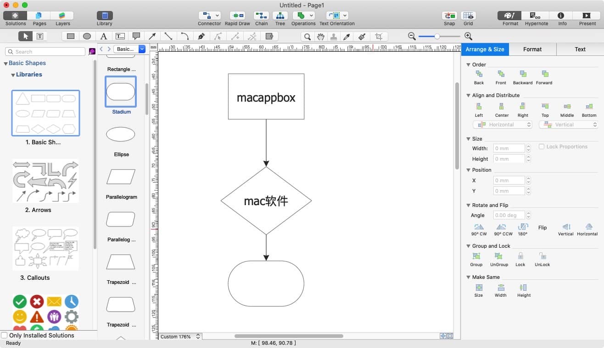Collapse the Align and Distribute section
This screenshot has height=348, width=604.
pyautogui.click(x=468, y=96)
